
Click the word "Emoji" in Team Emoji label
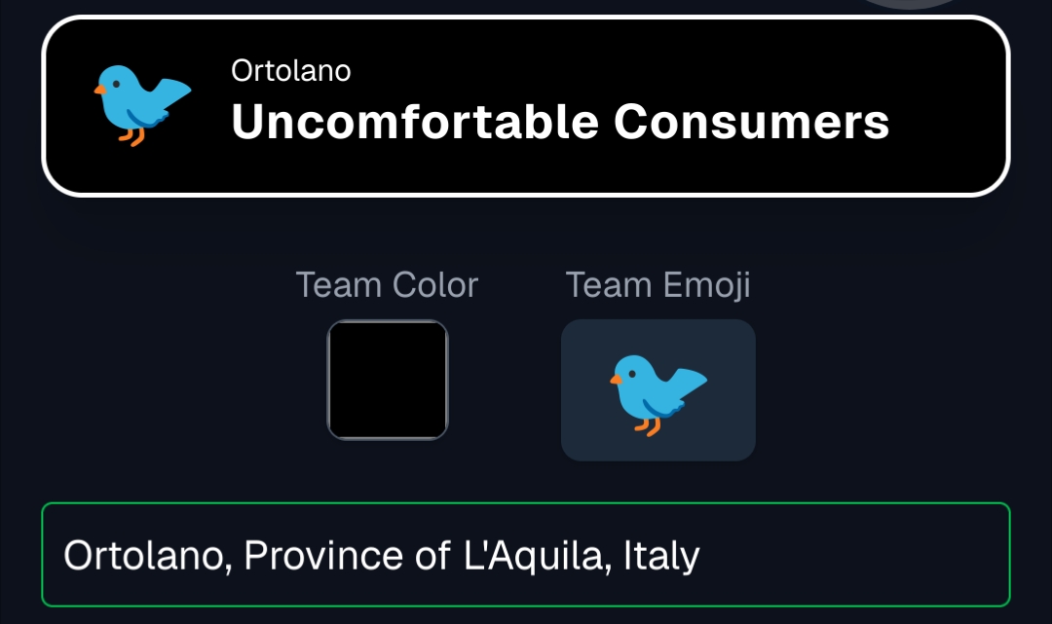[706, 285]
